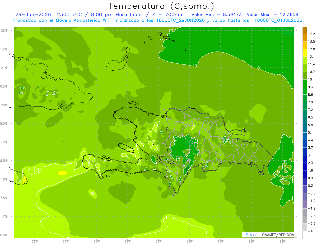Click the "-1.9" color scale value
Viewport: 317px width, 245px height.
(x=311, y=209)
